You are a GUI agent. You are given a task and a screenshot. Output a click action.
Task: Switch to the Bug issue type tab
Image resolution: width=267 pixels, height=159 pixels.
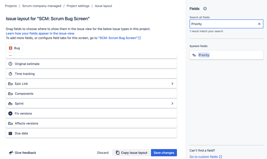pos(14,48)
